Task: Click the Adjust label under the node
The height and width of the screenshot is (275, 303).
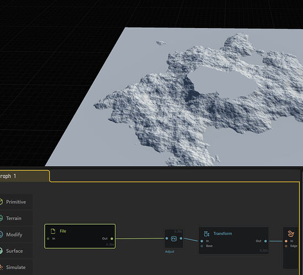Action: click(170, 252)
